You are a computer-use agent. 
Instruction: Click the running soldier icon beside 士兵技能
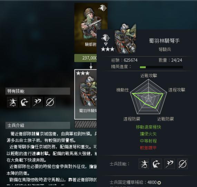(x=144, y=164)
